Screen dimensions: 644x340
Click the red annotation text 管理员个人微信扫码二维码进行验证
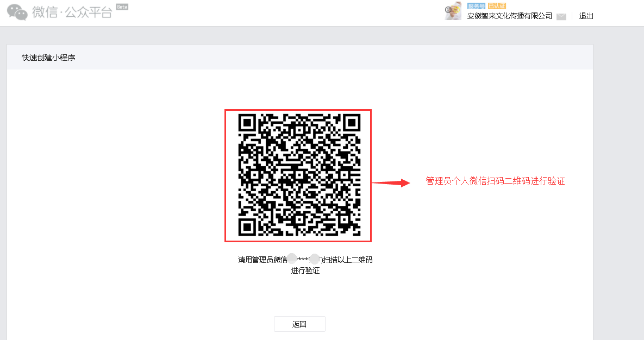[495, 181]
